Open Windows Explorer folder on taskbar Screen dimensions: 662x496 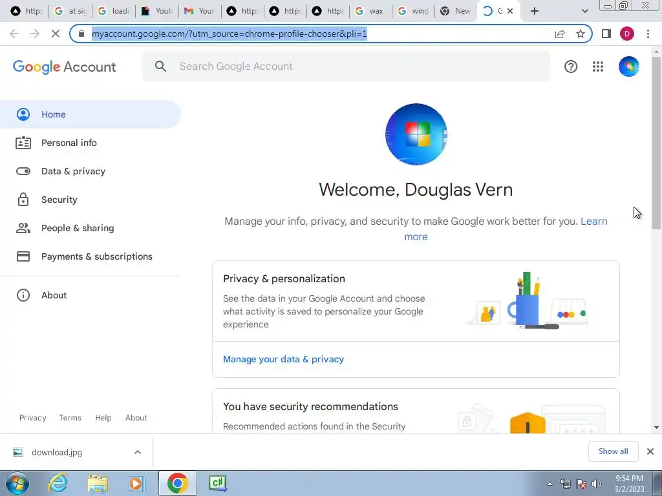(x=98, y=483)
